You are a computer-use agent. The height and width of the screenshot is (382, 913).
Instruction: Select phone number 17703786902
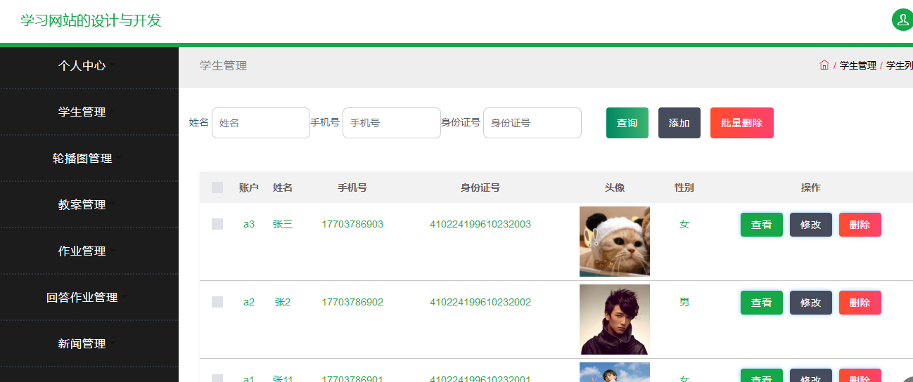click(352, 302)
